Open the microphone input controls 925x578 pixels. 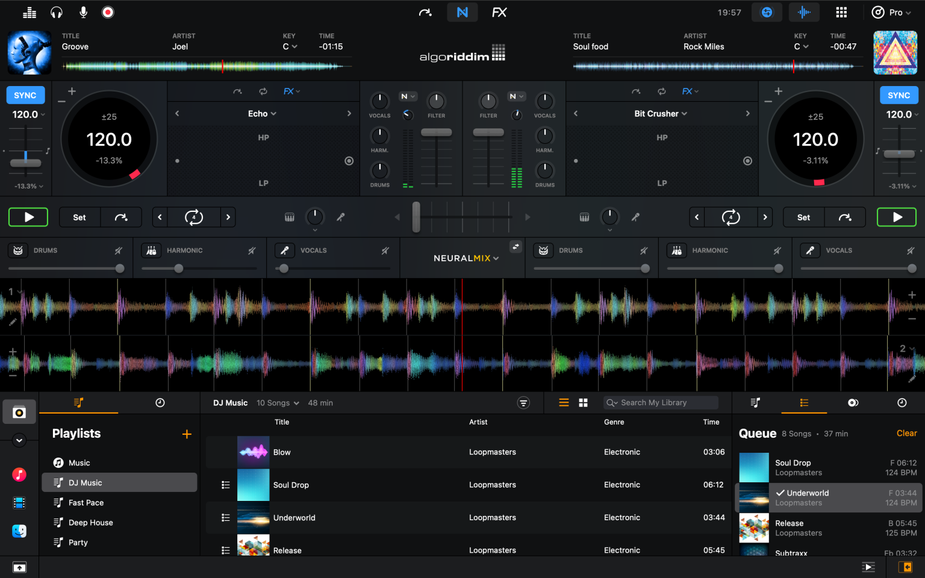pyautogui.click(x=83, y=12)
